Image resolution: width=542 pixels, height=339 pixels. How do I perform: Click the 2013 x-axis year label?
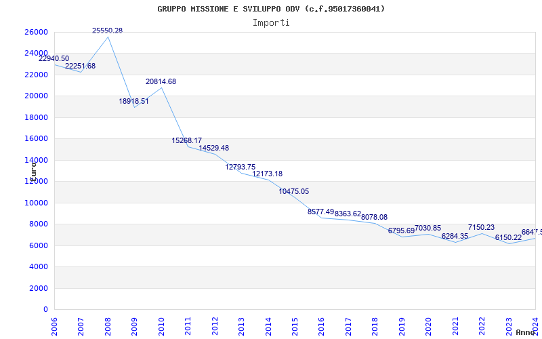[x=242, y=327]
